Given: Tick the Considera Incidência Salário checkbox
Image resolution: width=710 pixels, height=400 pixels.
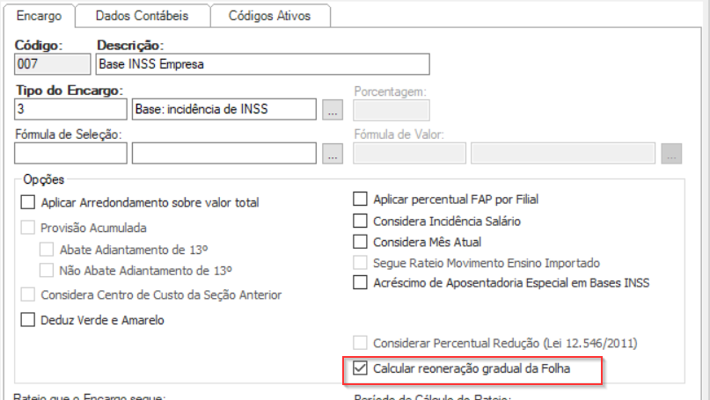Looking at the screenshot, I should [x=360, y=221].
